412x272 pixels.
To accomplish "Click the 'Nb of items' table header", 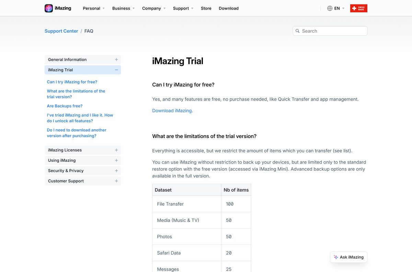I will pyautogui.click(x=236, y=190).
